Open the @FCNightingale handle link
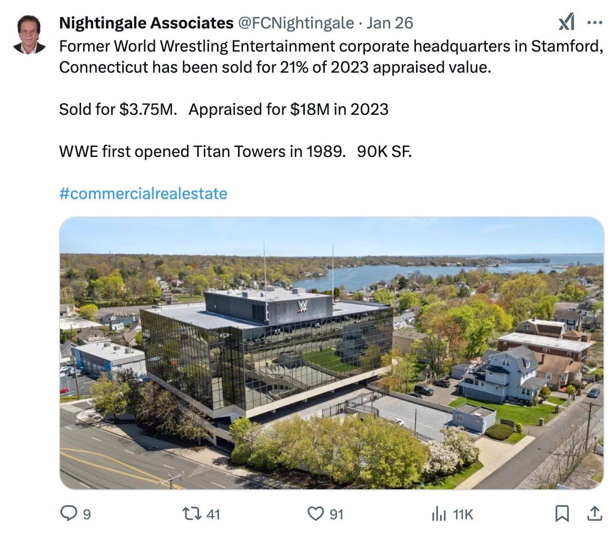615x533 pixels. pyautogui.click(x=296, y=23)
